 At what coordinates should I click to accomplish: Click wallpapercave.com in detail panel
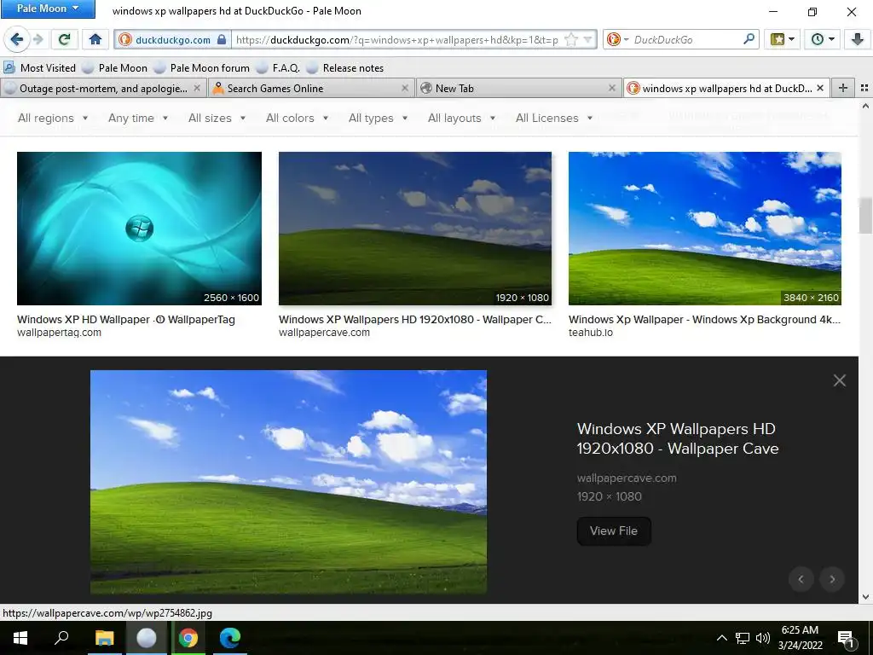tap(627, 478)
